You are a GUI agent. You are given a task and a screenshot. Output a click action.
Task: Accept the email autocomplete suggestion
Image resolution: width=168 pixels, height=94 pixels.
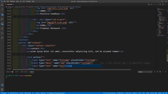pyautogui.click(x=83, y=66)
